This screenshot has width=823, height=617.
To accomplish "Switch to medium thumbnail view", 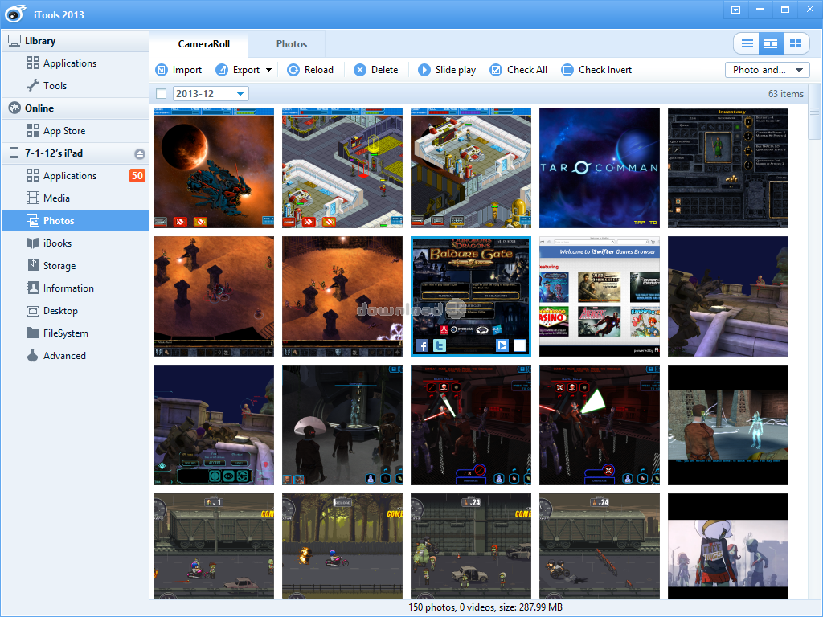I will (771, 43).
